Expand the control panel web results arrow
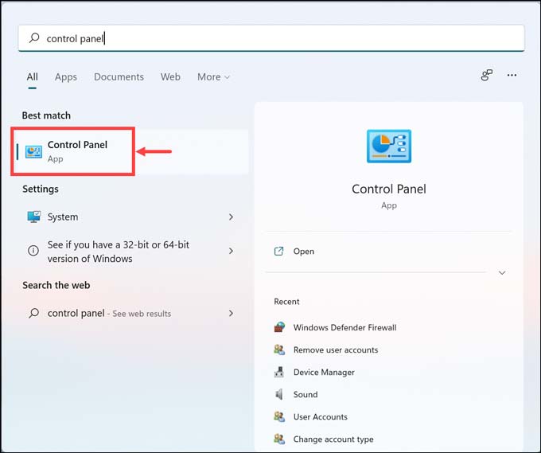 pyautogui.click(x=231, y=313)
